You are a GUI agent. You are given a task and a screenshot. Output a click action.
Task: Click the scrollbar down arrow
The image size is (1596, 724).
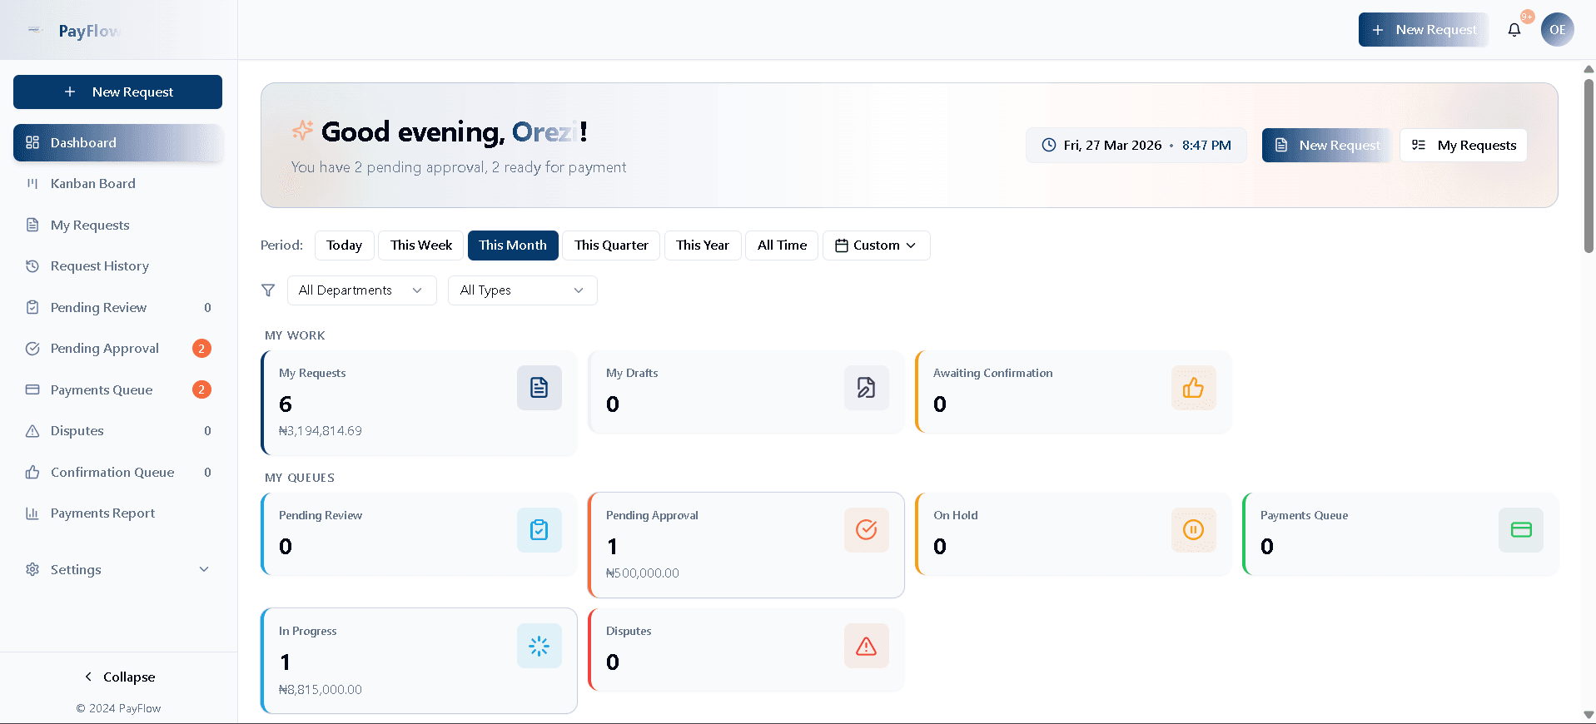tap(1589, 715)
